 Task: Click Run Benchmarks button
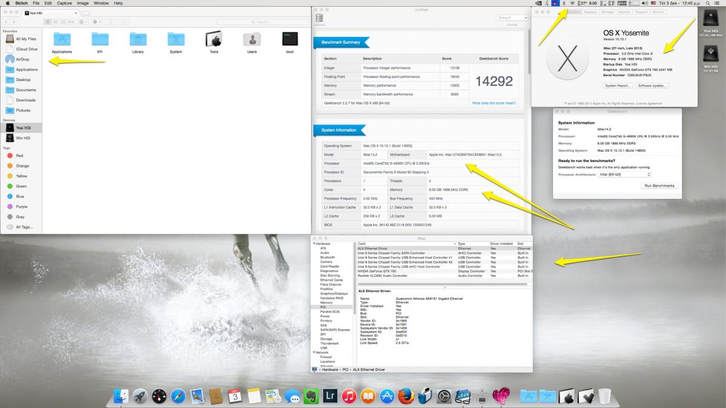(659, 186)
